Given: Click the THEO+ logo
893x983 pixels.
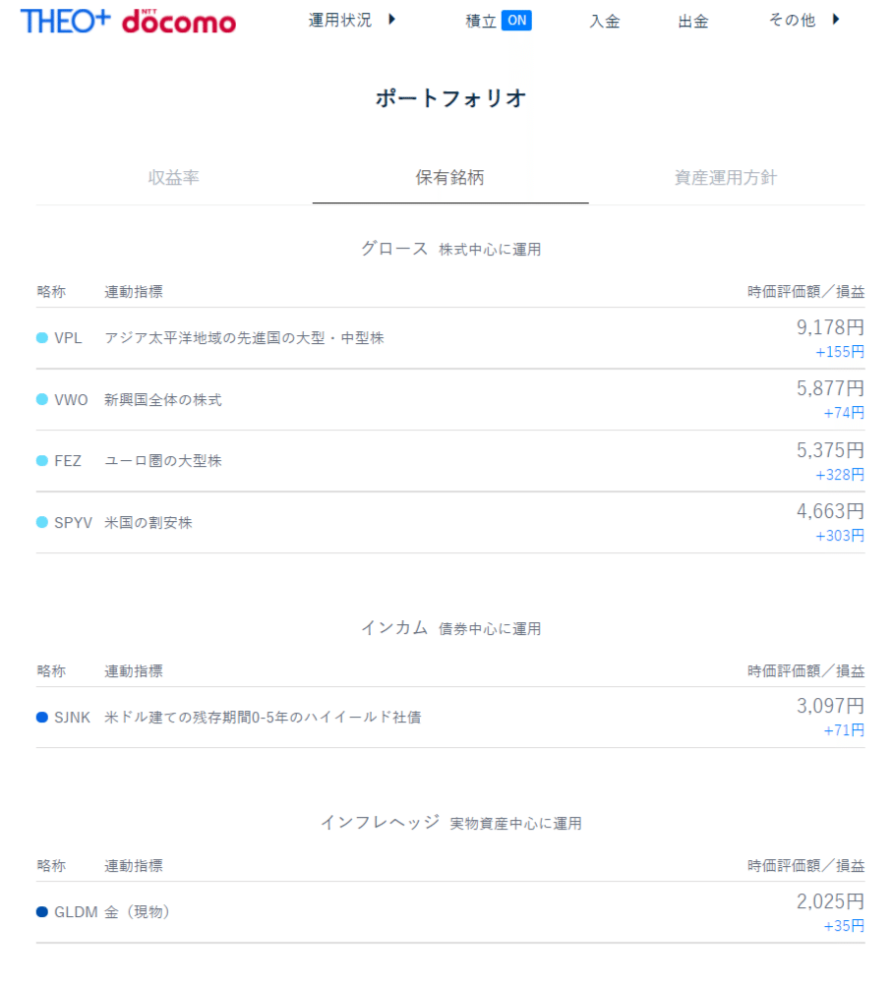Looking at the screenshot, I should click(65, 21).
